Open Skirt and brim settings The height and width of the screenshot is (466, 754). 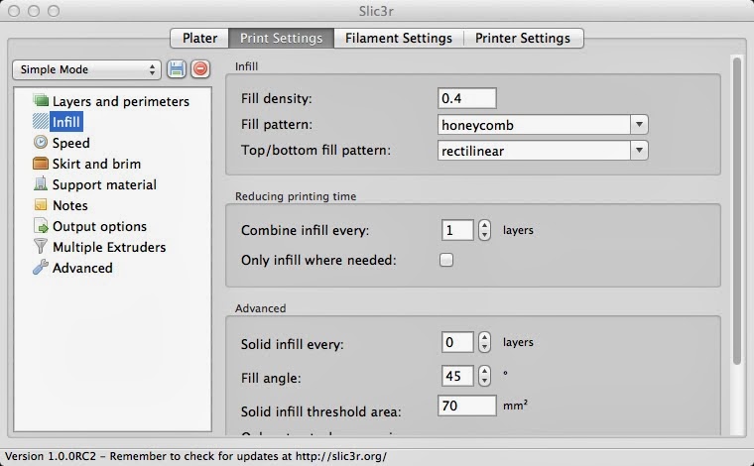(x=96, y=164)
